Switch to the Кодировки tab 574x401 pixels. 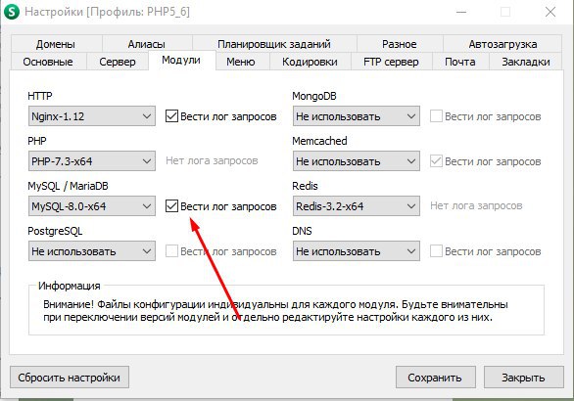coord(310,62)
